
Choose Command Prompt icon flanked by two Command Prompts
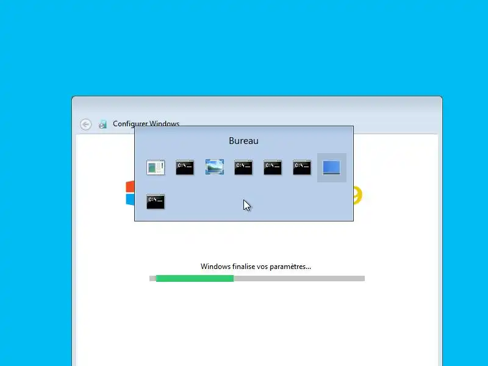click(273, 167)
